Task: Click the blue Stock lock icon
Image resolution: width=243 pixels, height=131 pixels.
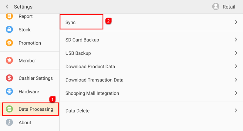Action: 9,30
